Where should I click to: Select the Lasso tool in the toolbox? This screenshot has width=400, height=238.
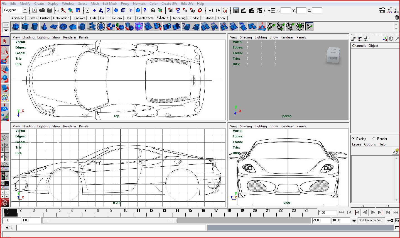click(5, 51)
